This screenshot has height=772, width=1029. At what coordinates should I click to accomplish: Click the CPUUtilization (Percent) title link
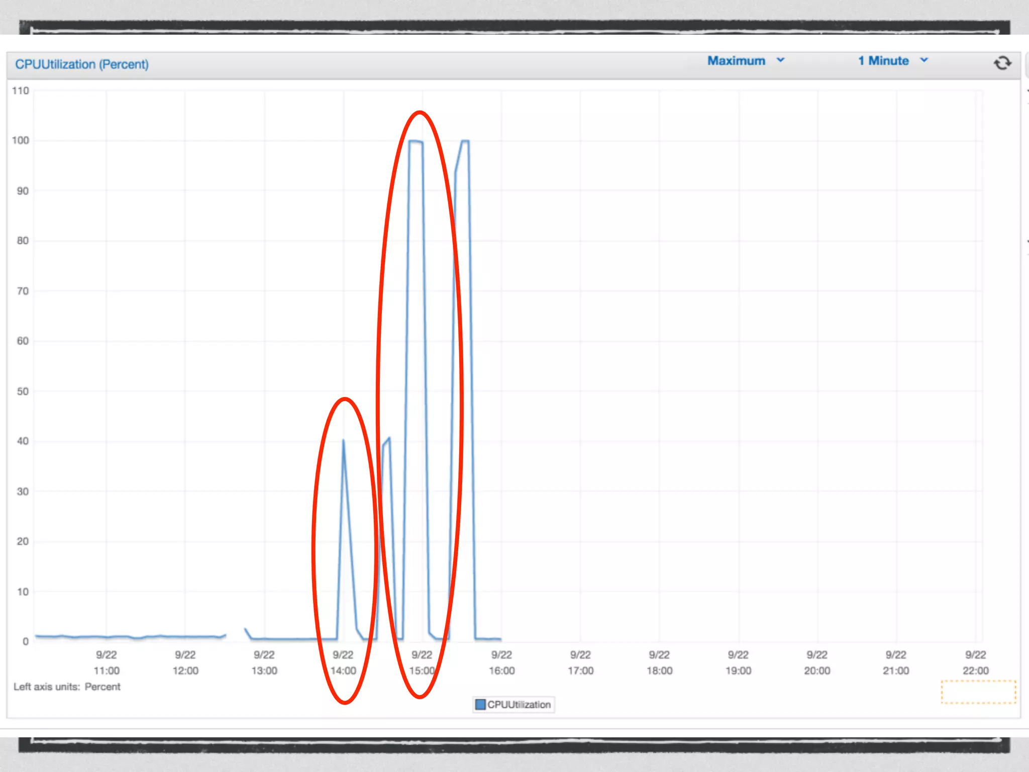pyautogui.click(x=82, y=64)
